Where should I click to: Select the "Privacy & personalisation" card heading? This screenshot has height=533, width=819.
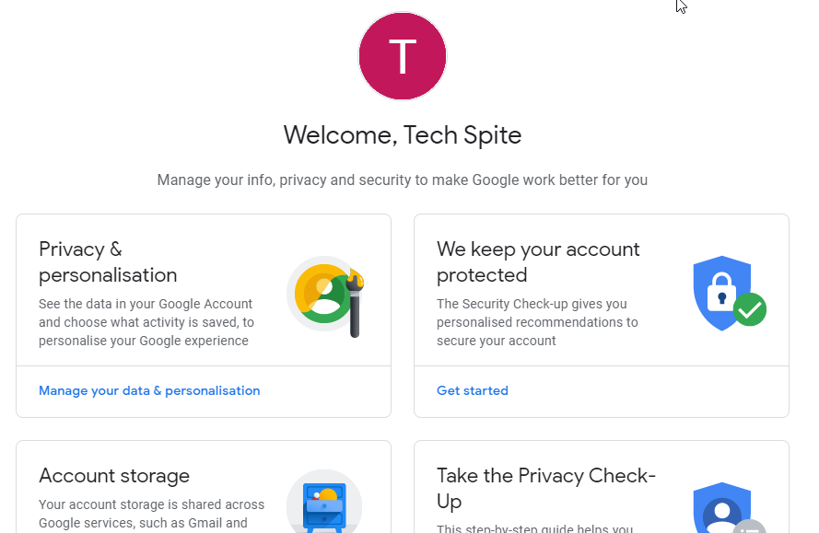pos(108,262)
